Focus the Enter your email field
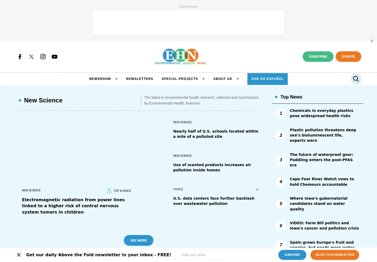Viewport: 377px width, 262px height. pos(225,255)
